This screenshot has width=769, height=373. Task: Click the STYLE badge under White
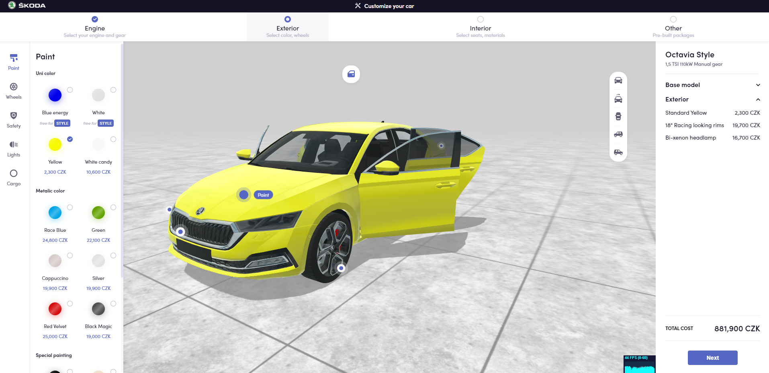[106, 124]
